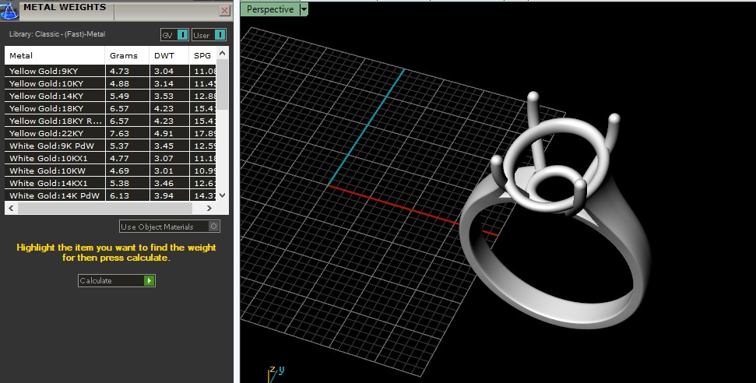
Task: Select the White Gold:14K PdW row
Action: (111, 195)
